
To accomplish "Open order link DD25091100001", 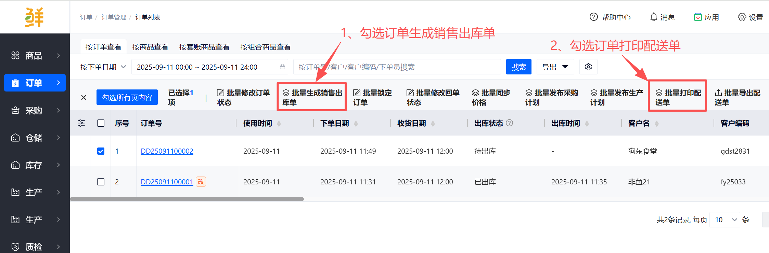I will click(167, 182).
